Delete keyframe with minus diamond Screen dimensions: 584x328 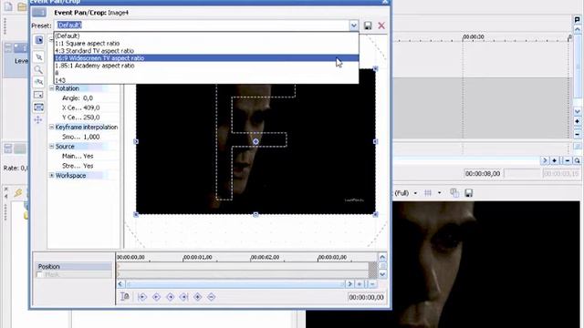(x=211, y=297)
